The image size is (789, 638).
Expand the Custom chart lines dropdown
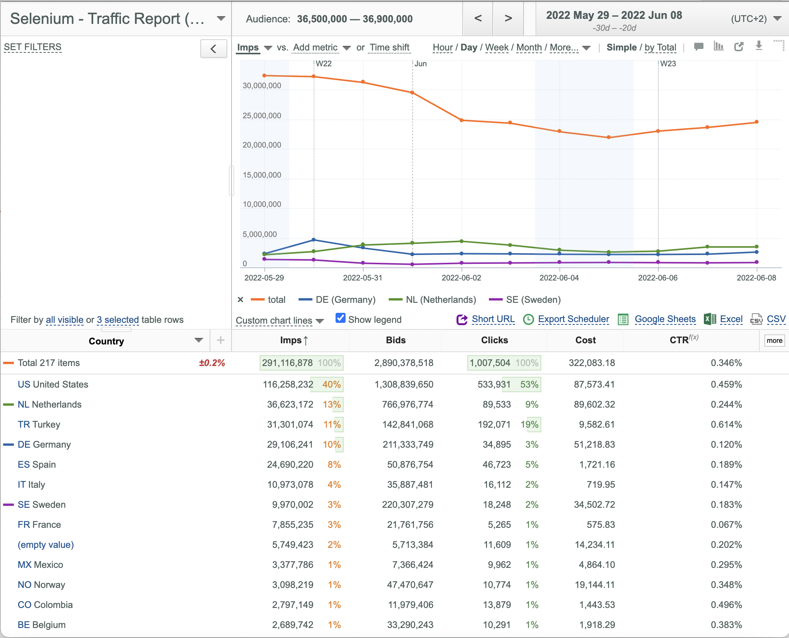[280, 320]
